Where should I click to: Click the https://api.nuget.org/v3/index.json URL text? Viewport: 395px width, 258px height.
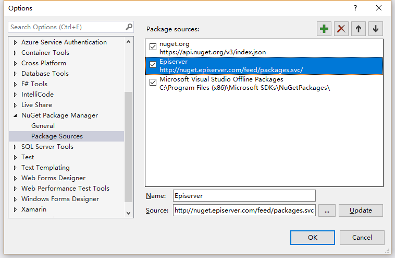point(213,52)
